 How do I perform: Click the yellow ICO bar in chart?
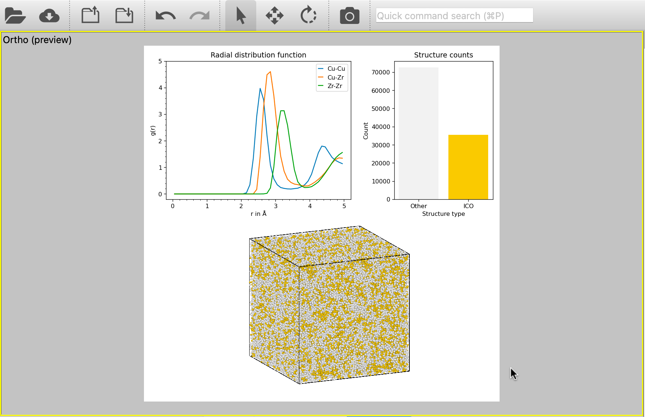click(x=468, y=167)
